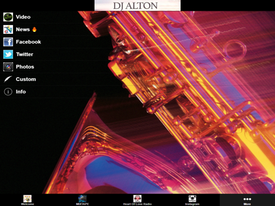
Task: Open the Info circle icon
Action: point(8,92)
